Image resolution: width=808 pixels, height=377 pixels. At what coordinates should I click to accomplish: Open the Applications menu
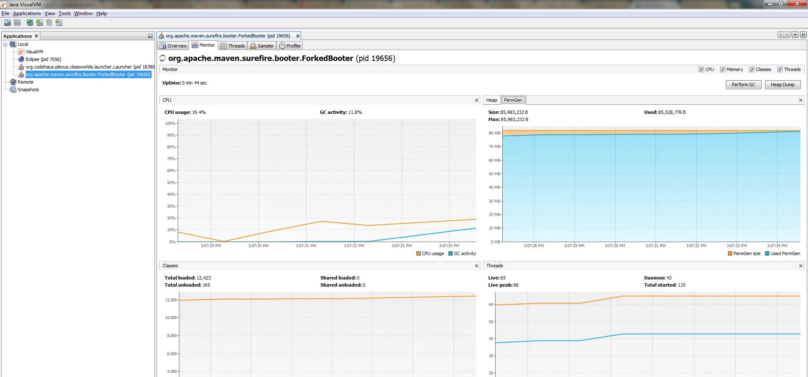pyautogui.click(x=27, y=13)
